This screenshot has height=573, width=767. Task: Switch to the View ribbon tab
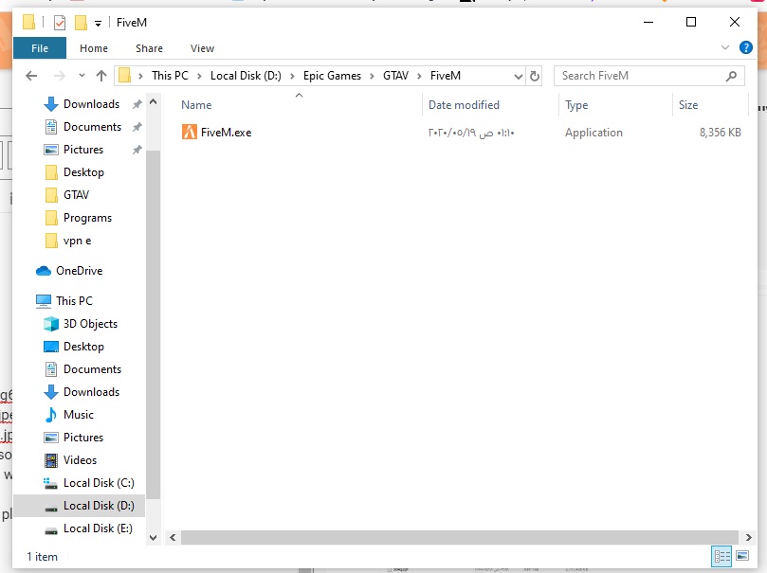click(x=202, y=48)
